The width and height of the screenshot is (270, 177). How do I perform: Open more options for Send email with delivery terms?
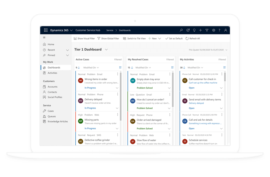click(x=222, y=94)
